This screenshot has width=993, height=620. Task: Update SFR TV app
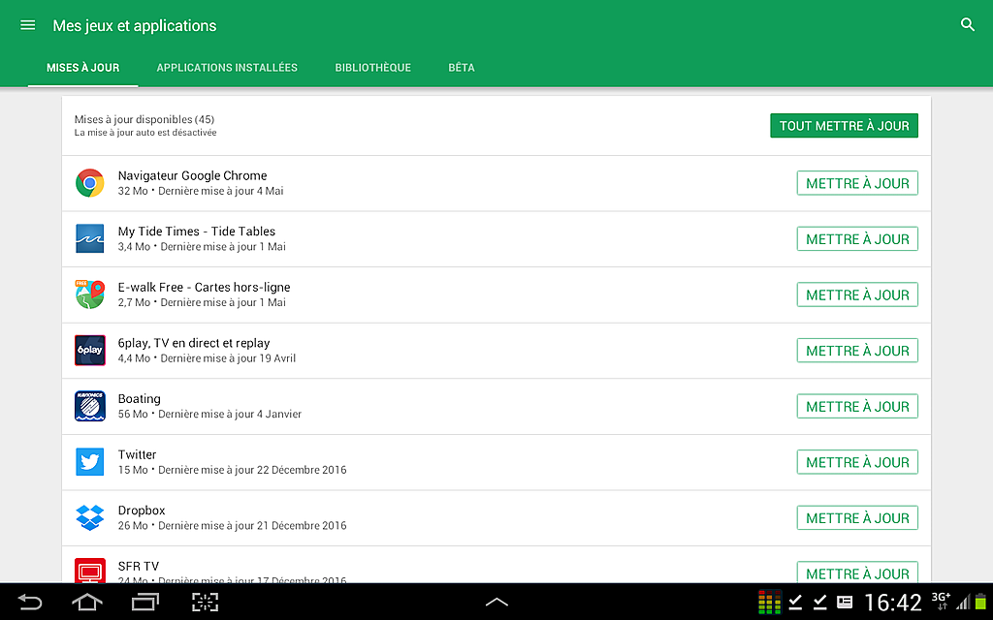click(857, 572)
